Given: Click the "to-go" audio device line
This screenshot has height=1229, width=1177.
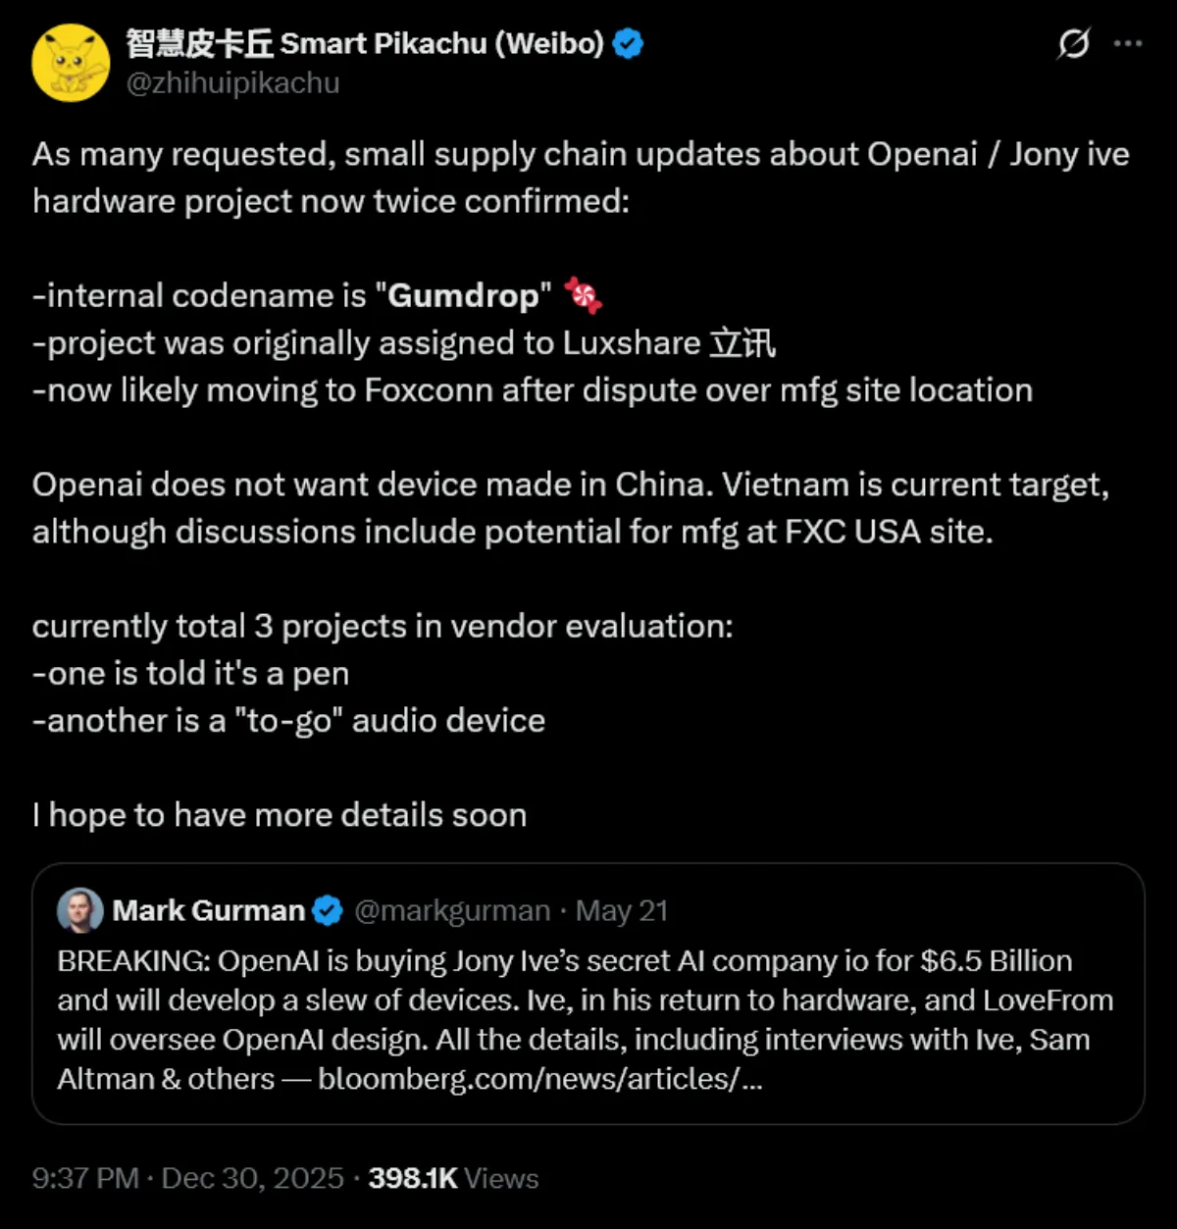Looking at the screenshot, I should 288,721.
